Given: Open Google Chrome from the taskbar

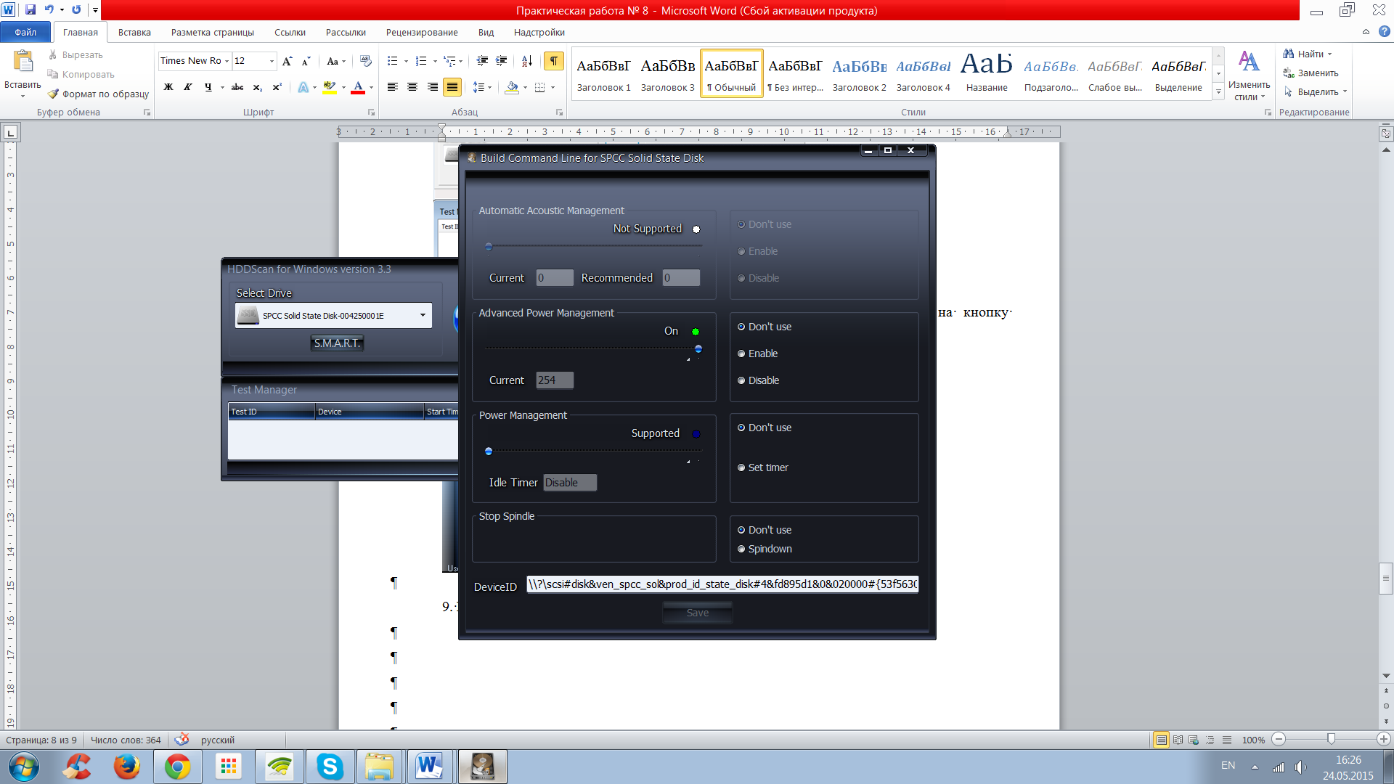Looking at the screenshot, I should pyautogui.click(x=178, y=767).
